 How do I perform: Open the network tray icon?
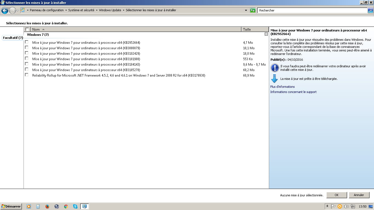(353, 206)
